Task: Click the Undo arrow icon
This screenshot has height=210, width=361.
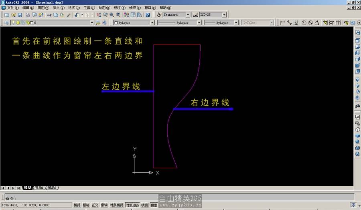Action: pos(77,15)
